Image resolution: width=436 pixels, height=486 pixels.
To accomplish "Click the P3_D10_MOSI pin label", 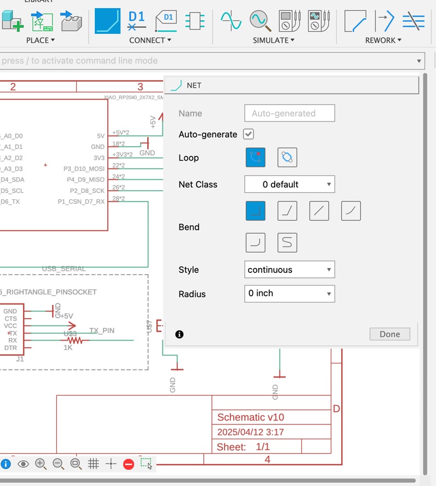I will point(84,168).
